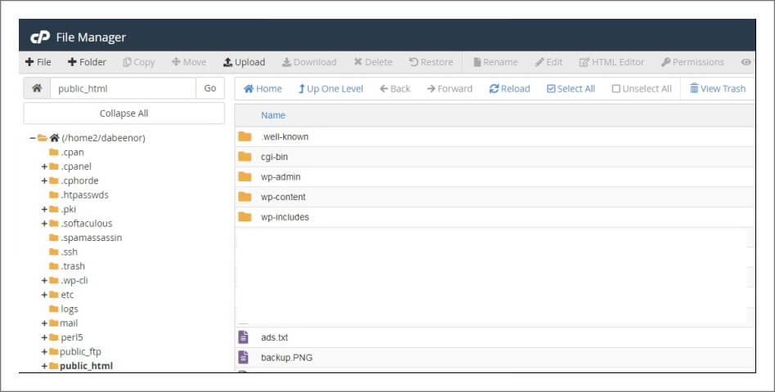Click the Go button
Viewport: 775px width, 392px height.
[210, 88]
